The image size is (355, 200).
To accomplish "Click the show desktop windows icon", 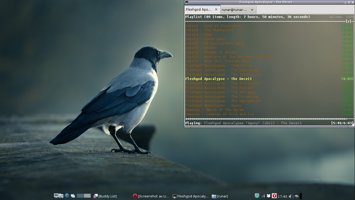I will [73, 196].
